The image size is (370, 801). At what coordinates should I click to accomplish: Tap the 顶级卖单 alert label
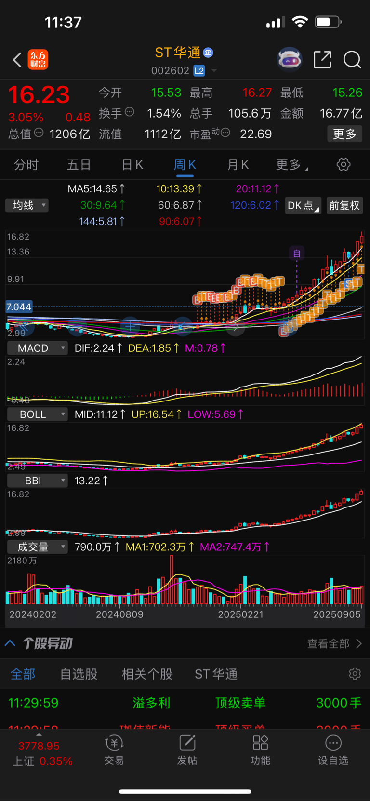click(240, 703)
